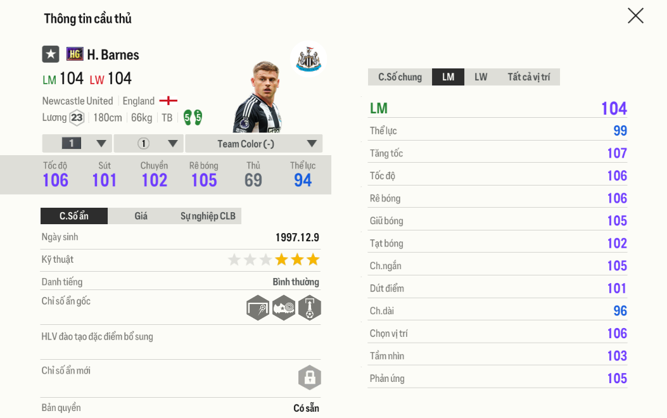The width and height of the screenshot is (667, 418).
Task: Click the HG season badge icon
Action: [x=75, y=54]
